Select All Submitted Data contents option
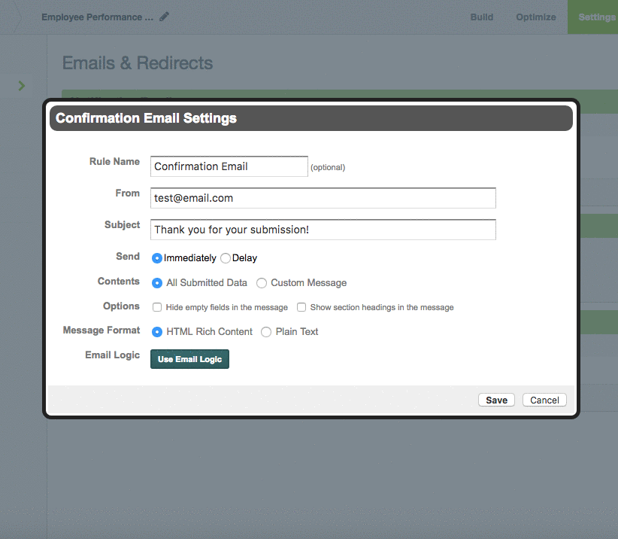The height and width of the screenshot is (539, 618). tap(156, 283)
